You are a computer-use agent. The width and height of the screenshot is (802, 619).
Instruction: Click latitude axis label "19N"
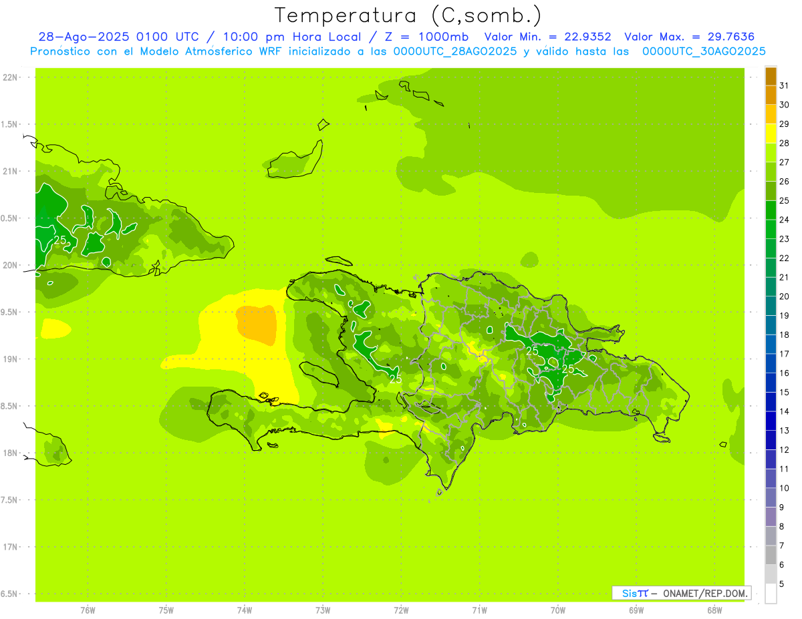click(x=11, y=359)
